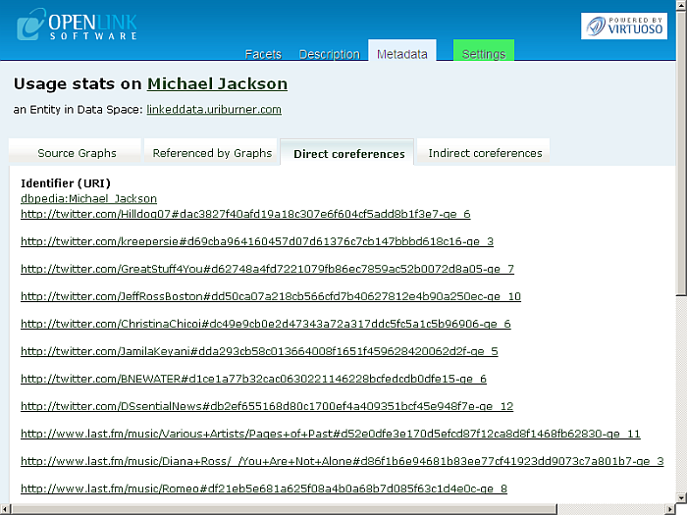Visit the twitter.com/JeffRossBoston URI link
The width and height of the screenshot is (687, 515).
coord(270,296)
